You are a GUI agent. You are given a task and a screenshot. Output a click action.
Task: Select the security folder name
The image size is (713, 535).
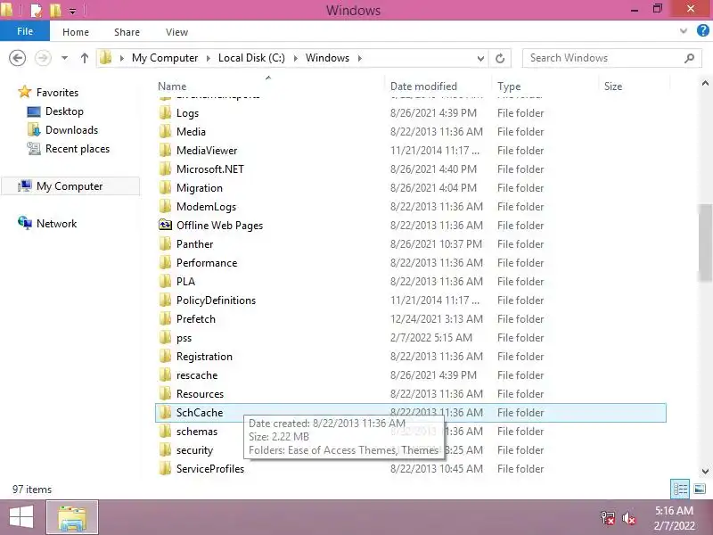(x=194, y=450)
